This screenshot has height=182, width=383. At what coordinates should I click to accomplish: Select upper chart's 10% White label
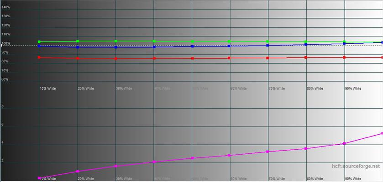click(x=47, y=88)
